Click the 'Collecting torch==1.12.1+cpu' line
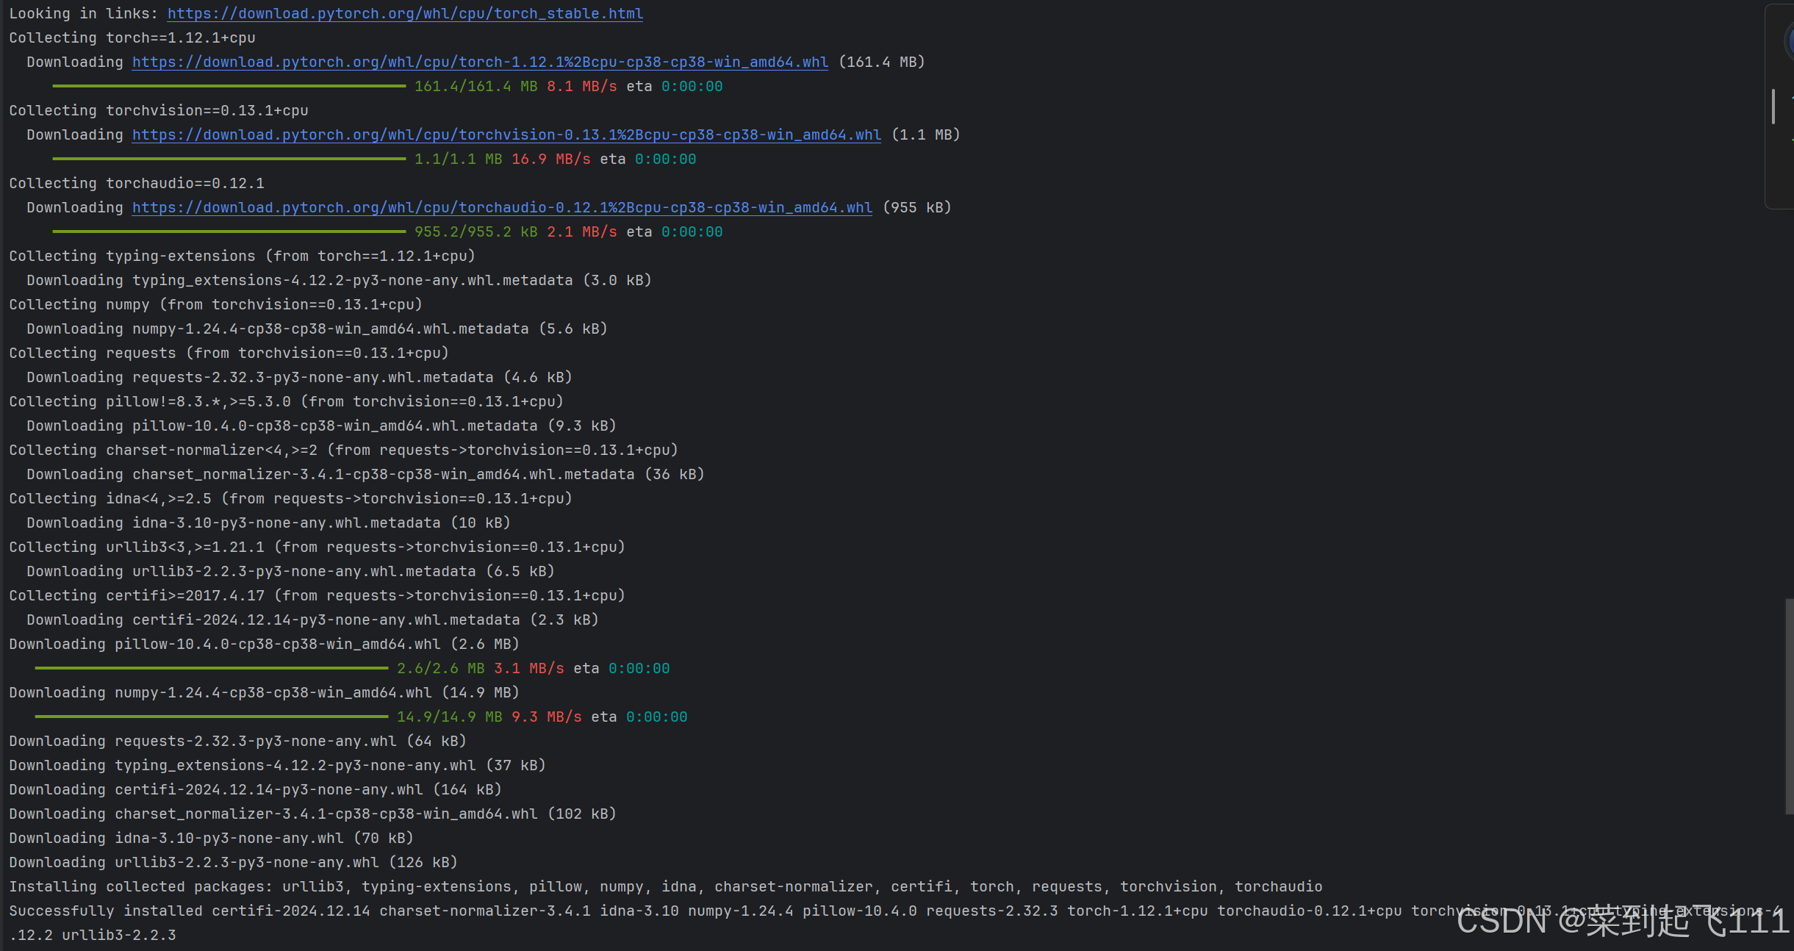 (132, 37)
